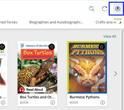Open the search magnifier icon

pos(92,9)
